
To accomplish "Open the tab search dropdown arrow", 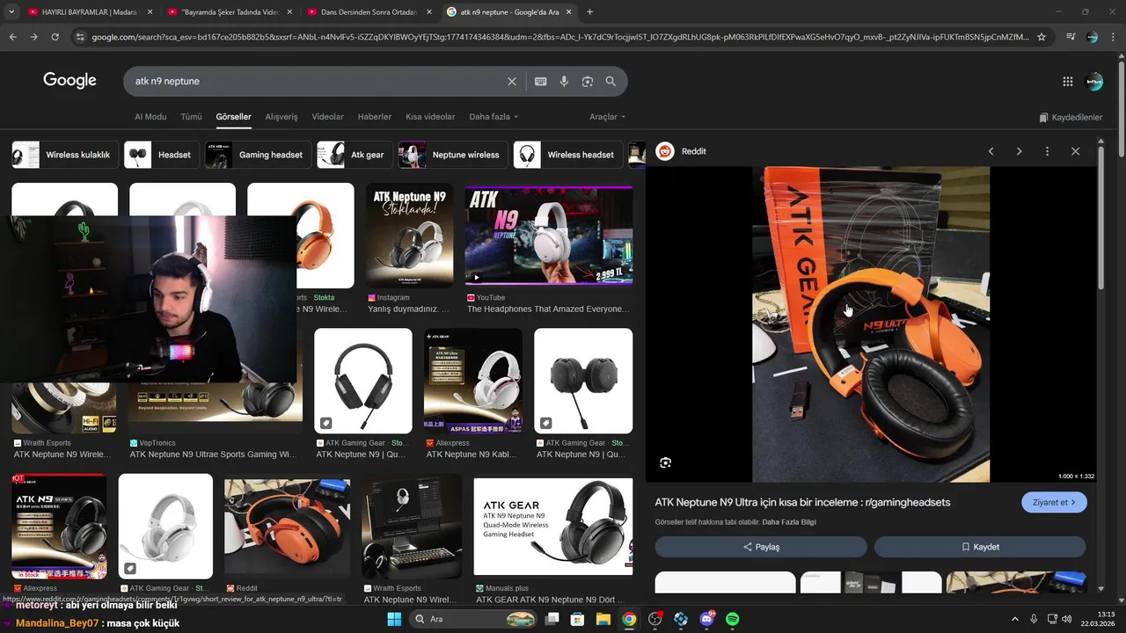I will (11, 12).
